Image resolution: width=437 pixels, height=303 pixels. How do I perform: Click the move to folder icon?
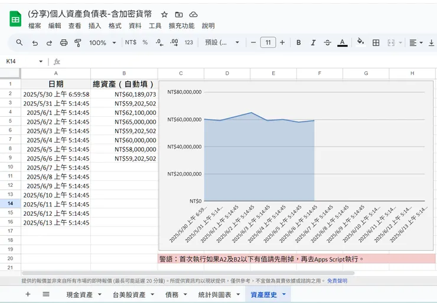click(x=179, y=14)
